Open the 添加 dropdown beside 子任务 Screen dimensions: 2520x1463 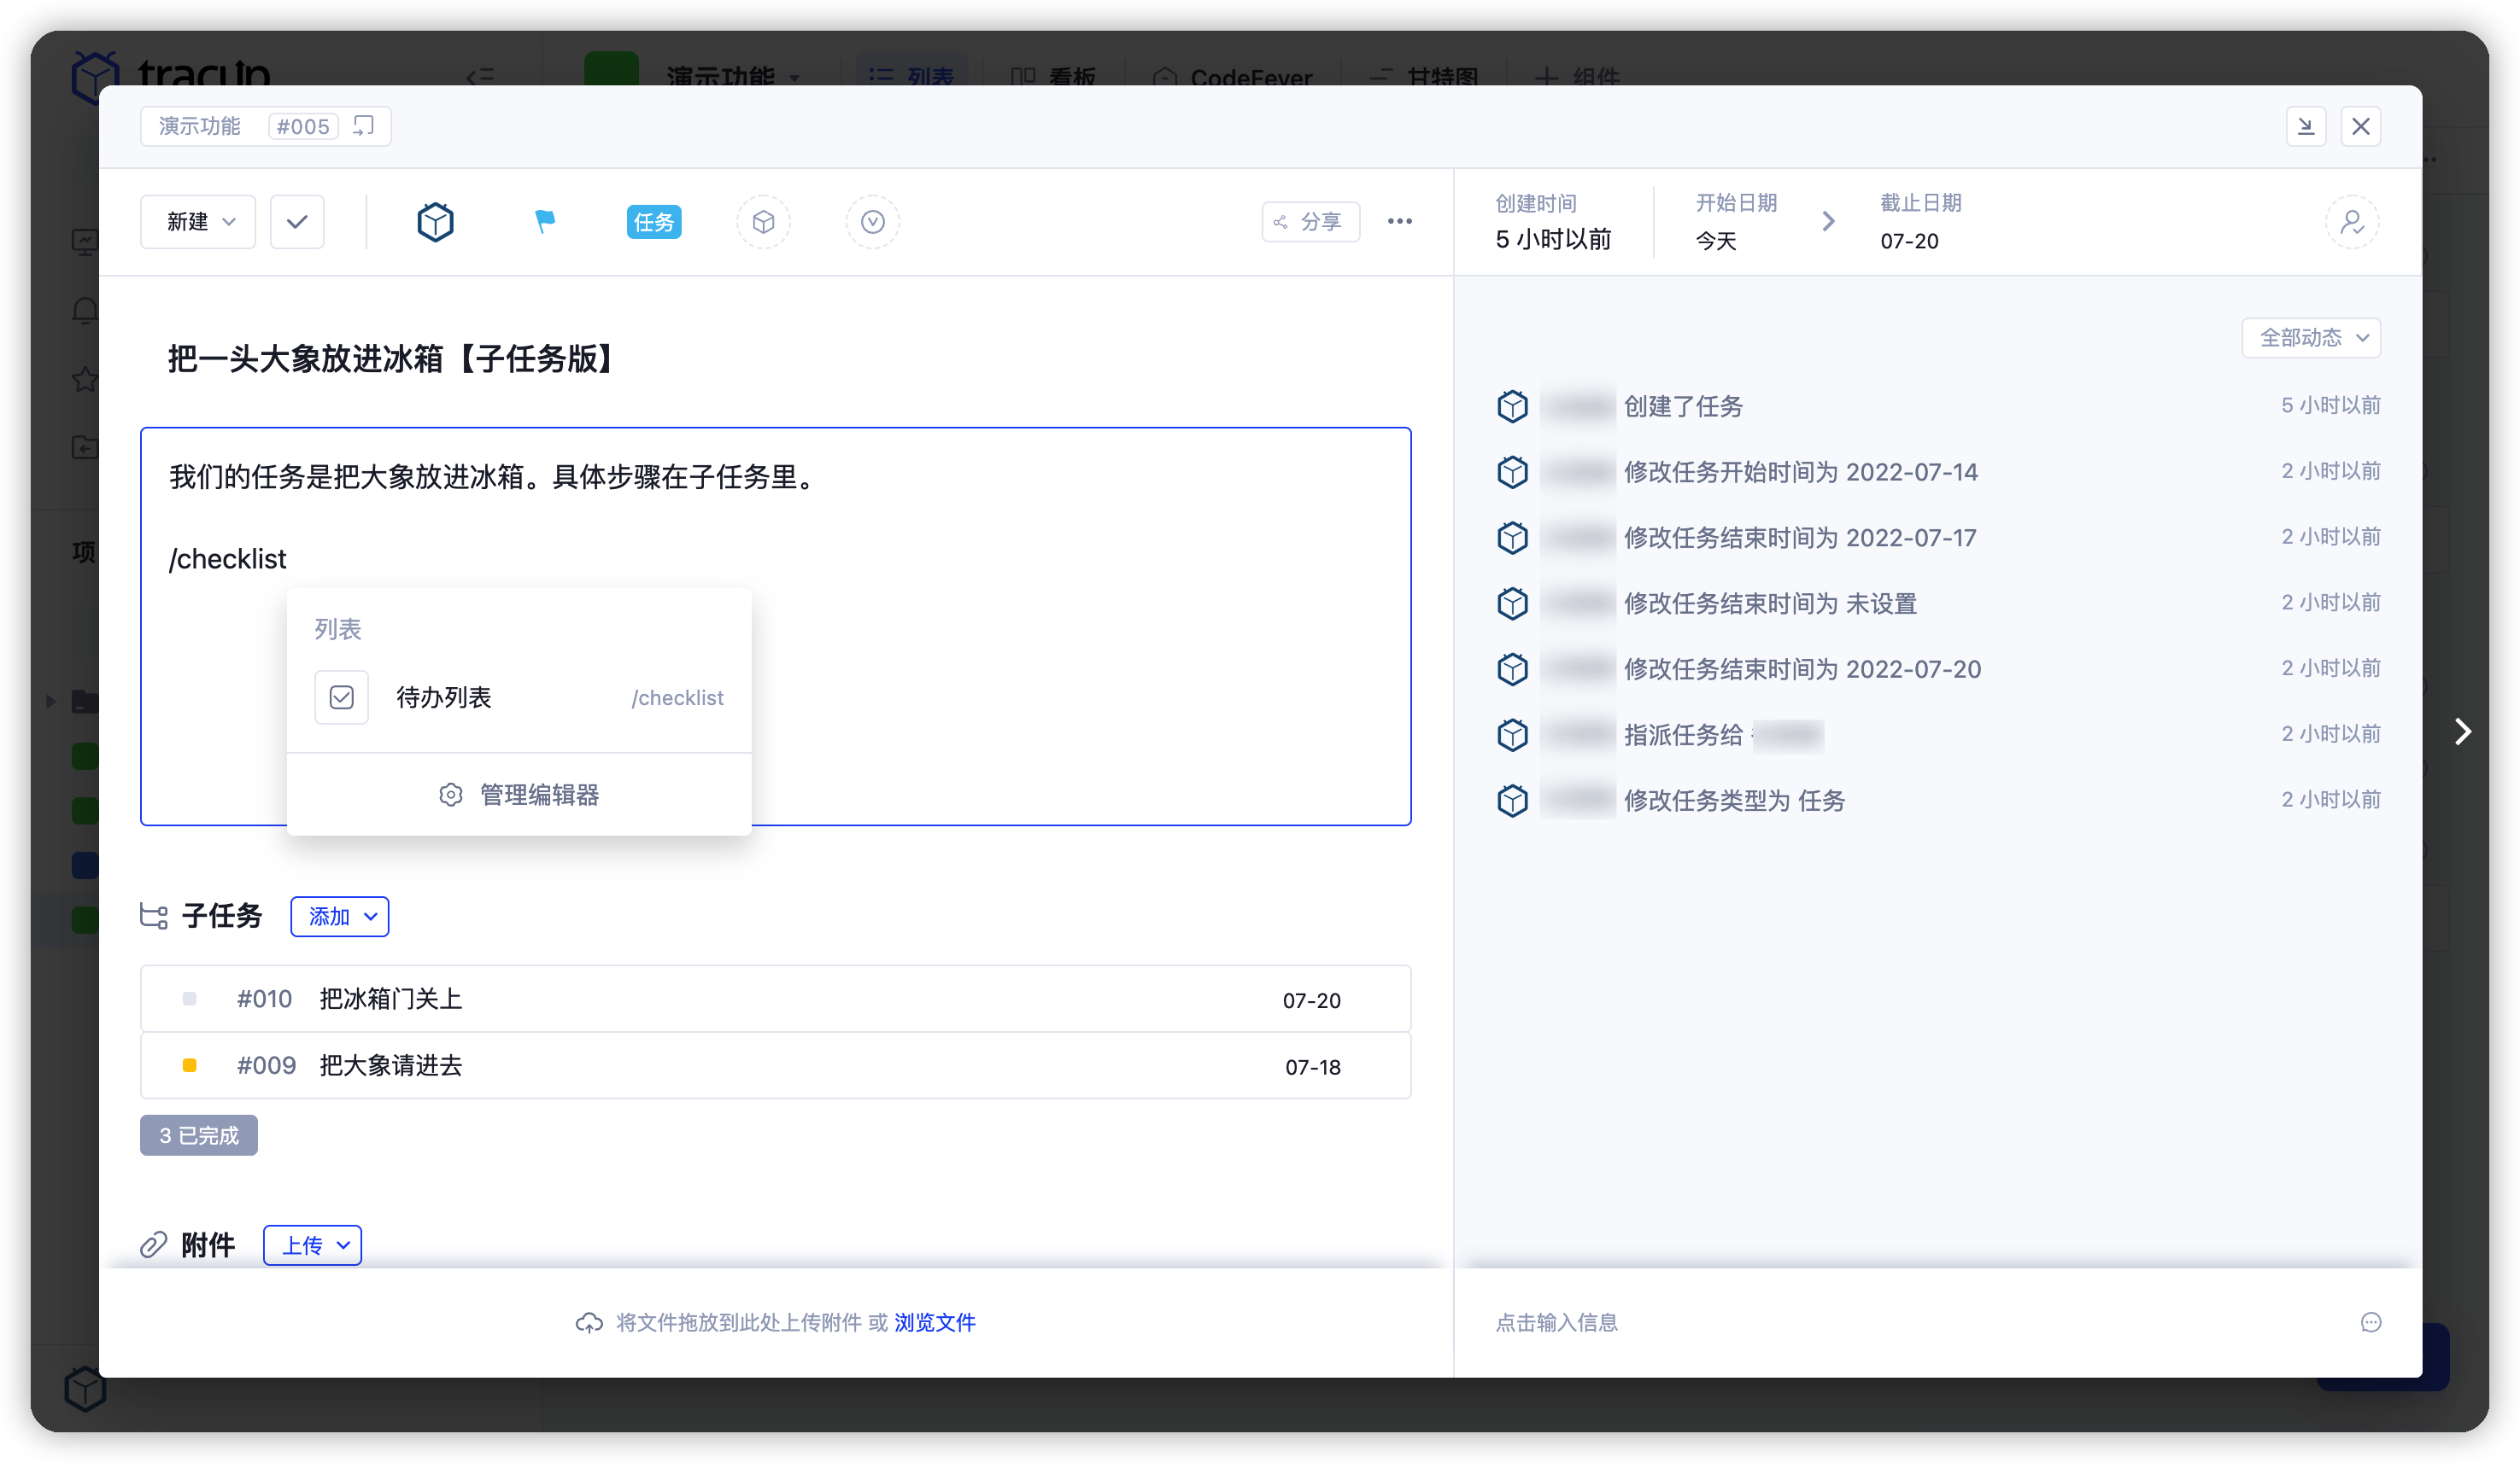339,917
